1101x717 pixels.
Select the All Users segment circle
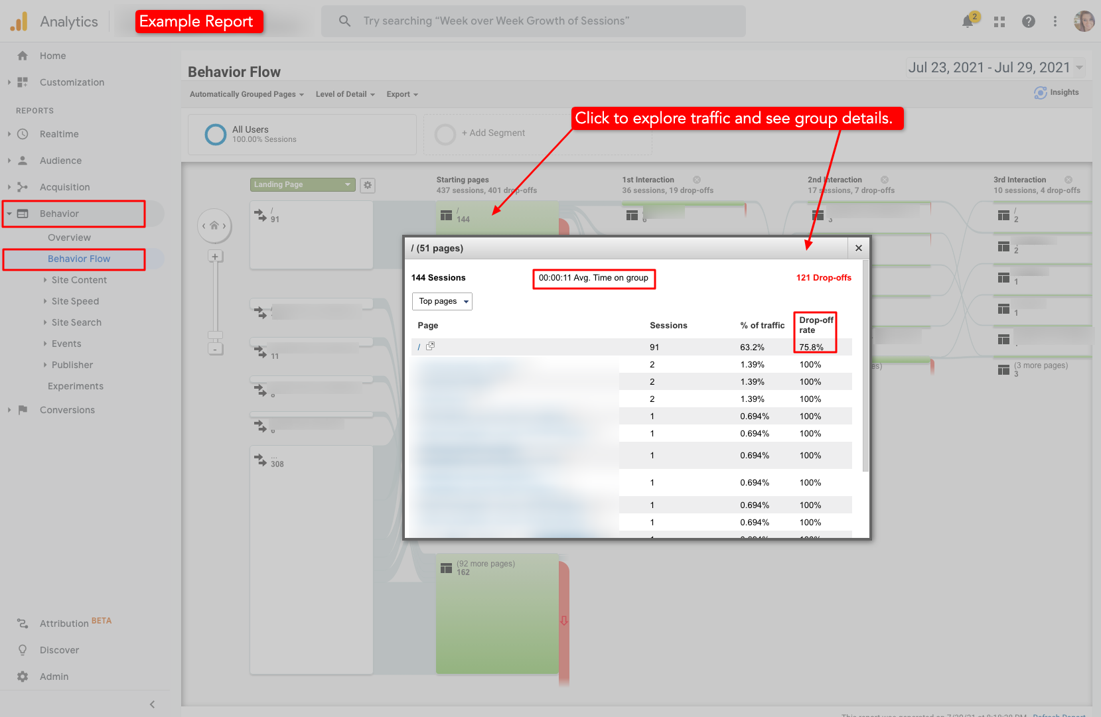pos(215,134)
